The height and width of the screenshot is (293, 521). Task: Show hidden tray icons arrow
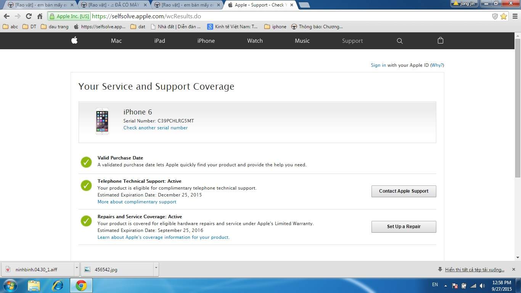tap(445, 285)
